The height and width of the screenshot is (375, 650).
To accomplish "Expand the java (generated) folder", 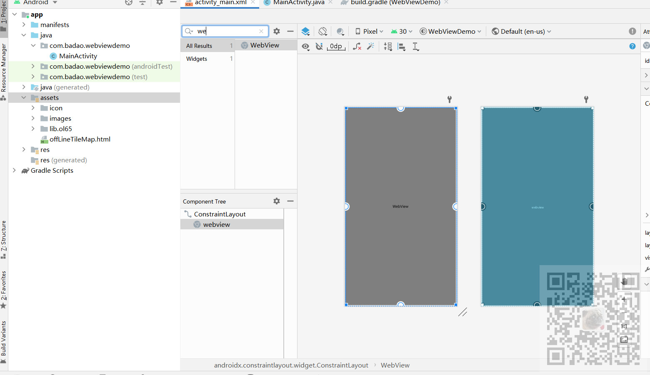I will coord(24,87).
